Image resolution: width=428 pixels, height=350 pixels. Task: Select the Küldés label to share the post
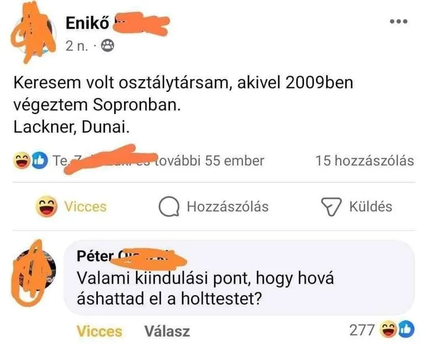coord(371,206)
